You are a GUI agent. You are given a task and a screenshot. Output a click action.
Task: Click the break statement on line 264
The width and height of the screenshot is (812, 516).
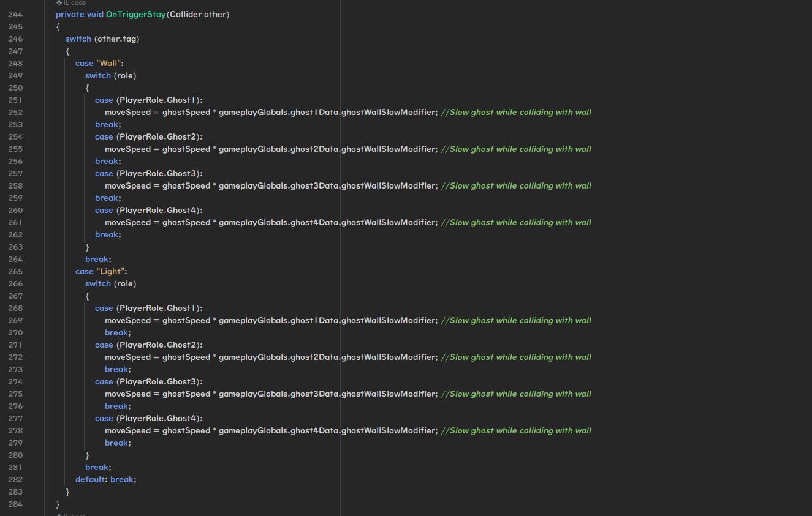pos(97,259)
